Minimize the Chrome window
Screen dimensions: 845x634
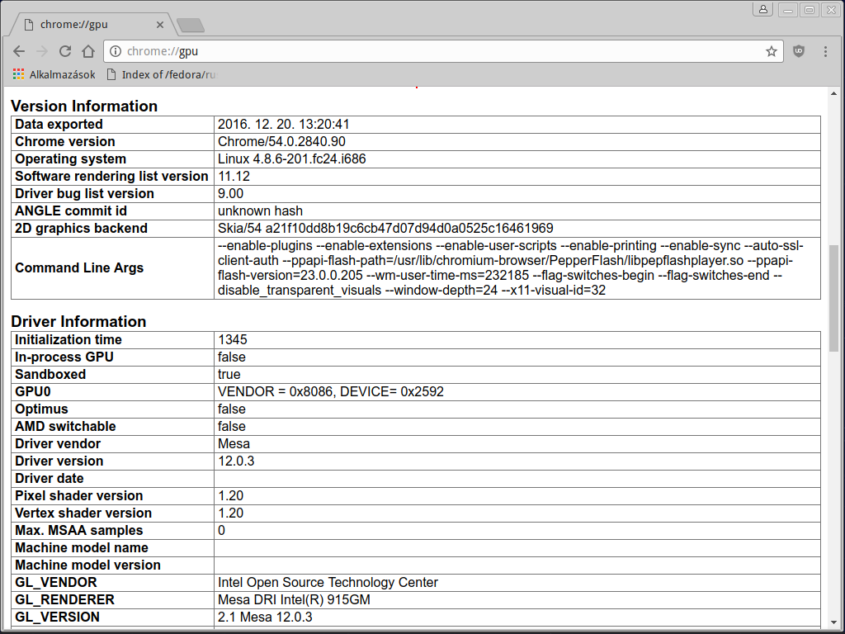tap(788, 10)
